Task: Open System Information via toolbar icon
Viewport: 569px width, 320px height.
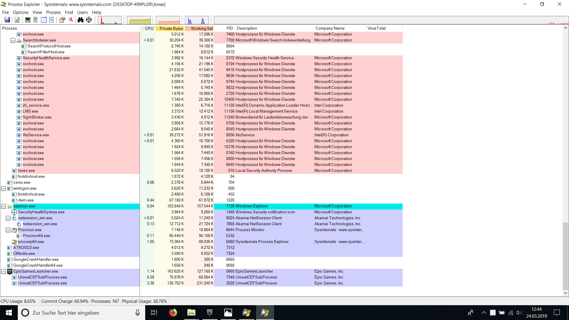Action: (x=28, y=20)
